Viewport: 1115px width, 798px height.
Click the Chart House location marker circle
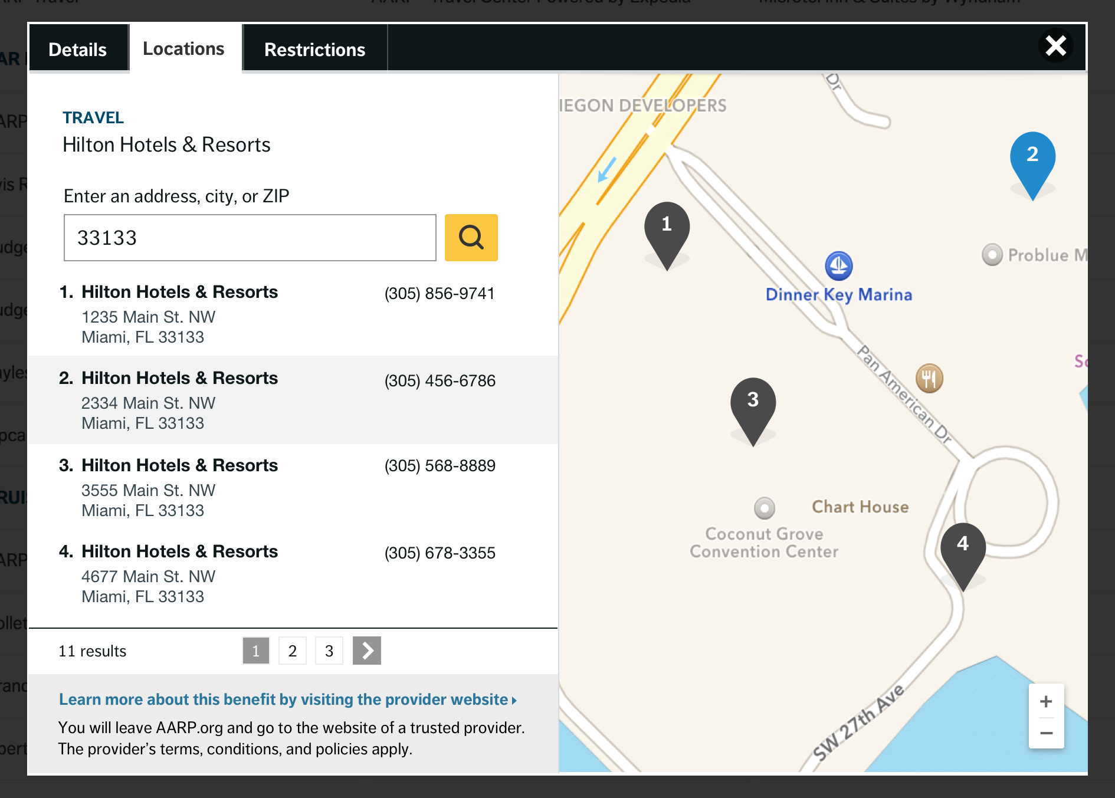[x=765, y=508]
